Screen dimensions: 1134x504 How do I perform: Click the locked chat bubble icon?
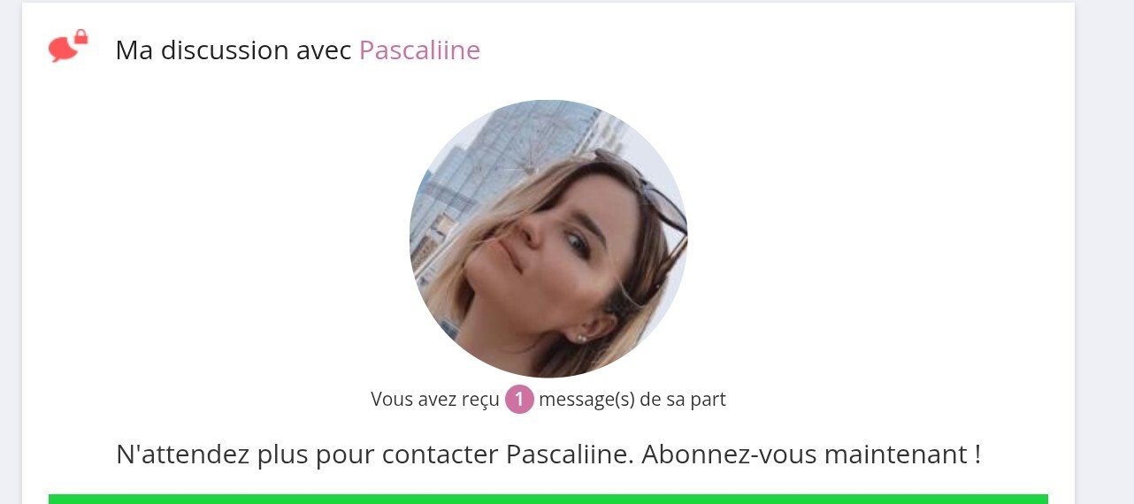pos(68,46)
